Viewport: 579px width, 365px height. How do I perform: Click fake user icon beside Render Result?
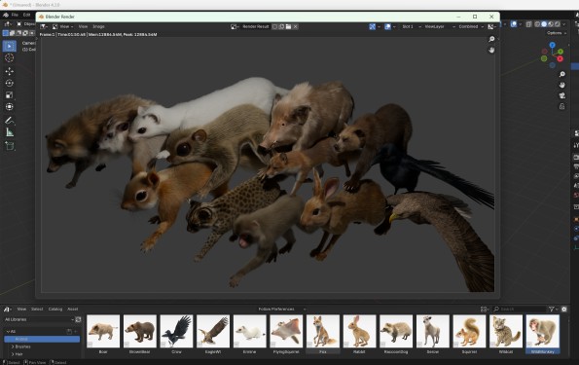click(274, 26)
